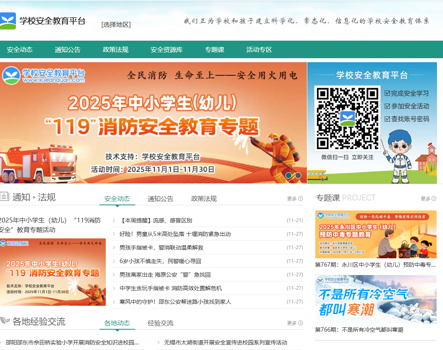Viewport: 443px width, 350px height.
Task: Click the 学校安全教育平台 logo icon
Action: (8, 20)
